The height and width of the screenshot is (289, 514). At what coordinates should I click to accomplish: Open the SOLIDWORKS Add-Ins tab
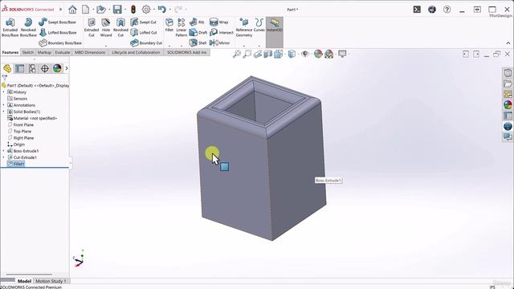[x=187, y=52]
